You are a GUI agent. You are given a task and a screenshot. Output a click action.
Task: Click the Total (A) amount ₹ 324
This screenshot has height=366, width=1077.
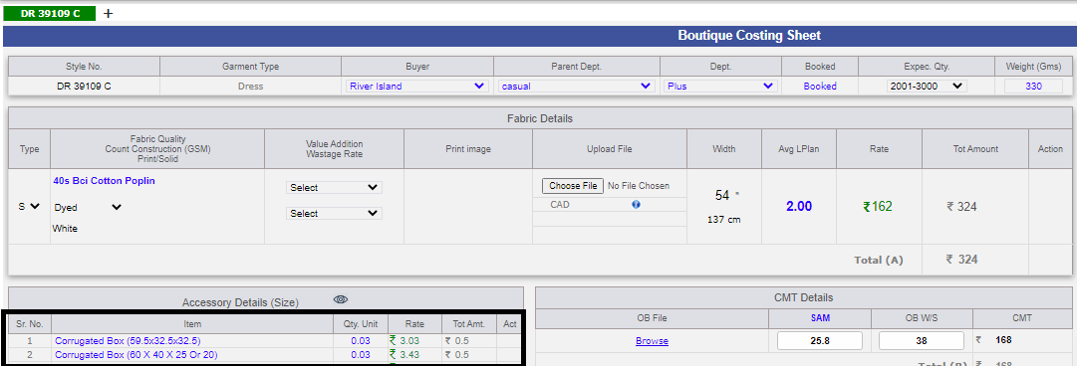pos(961,260)
